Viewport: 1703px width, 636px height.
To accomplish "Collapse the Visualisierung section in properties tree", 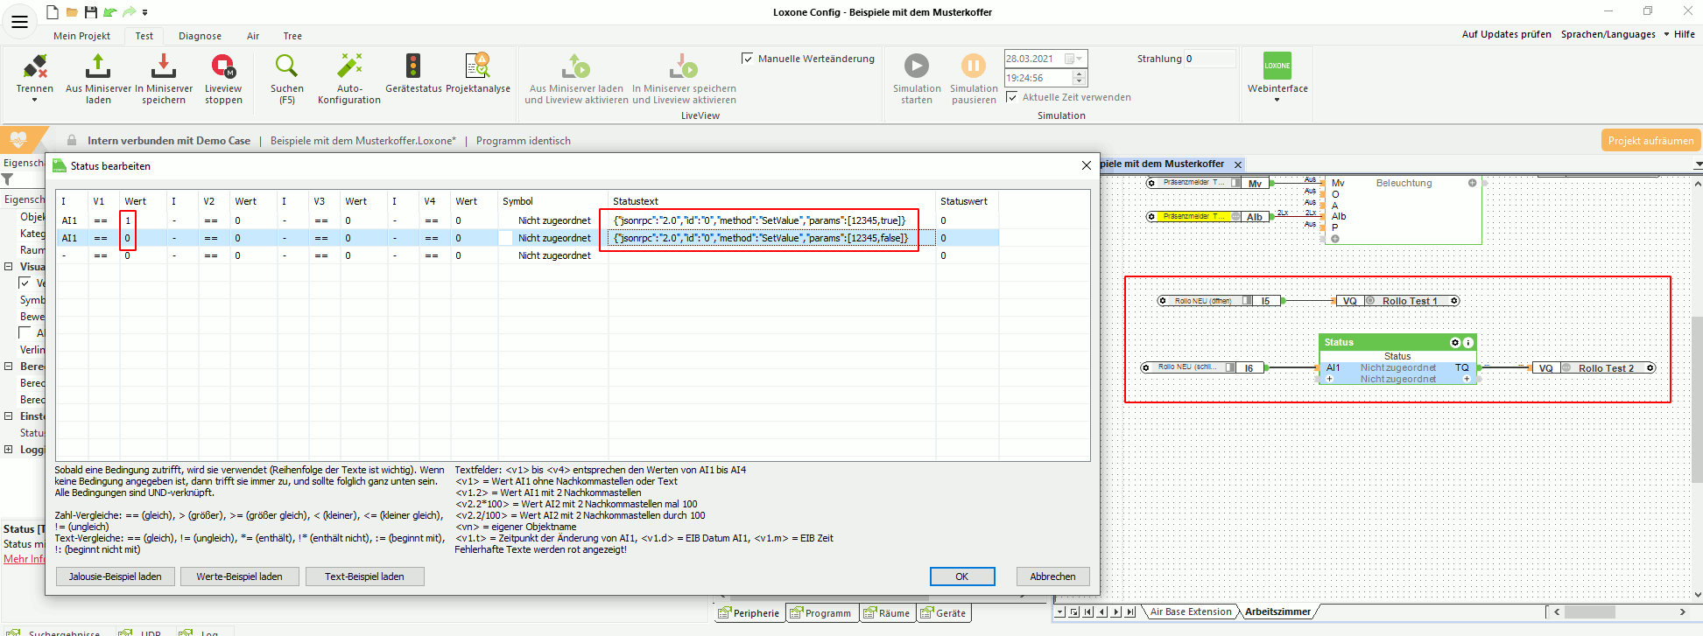I will coord(9,267).
